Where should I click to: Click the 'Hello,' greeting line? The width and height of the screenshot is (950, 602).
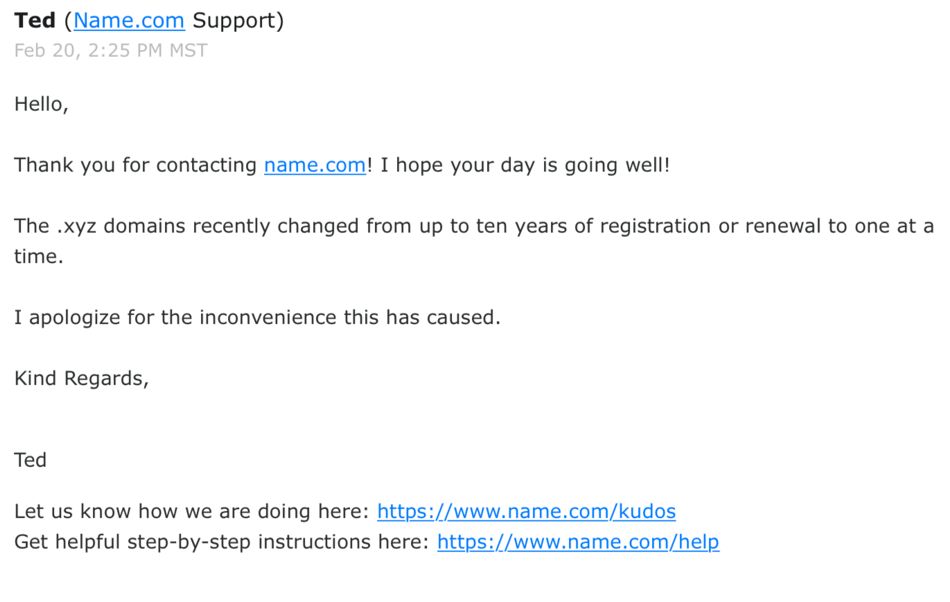(x=41, y=104)
